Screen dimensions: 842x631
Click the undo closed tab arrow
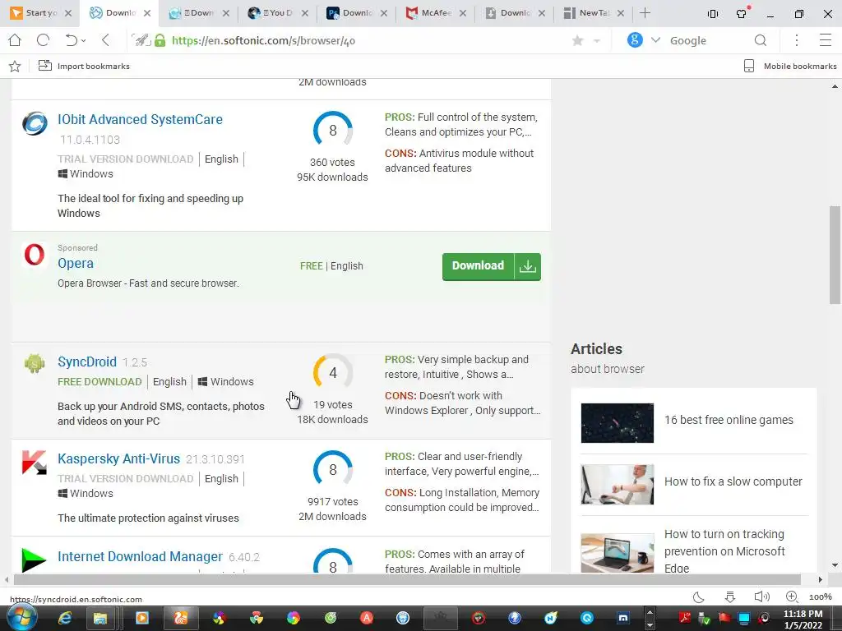click(x=71, y=40)
